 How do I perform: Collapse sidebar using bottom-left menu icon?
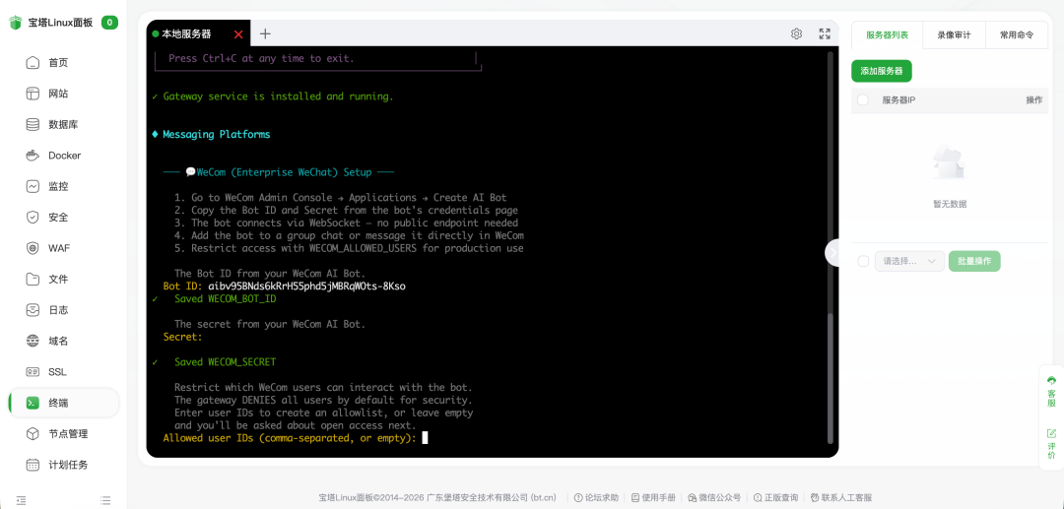pos(21,500)
